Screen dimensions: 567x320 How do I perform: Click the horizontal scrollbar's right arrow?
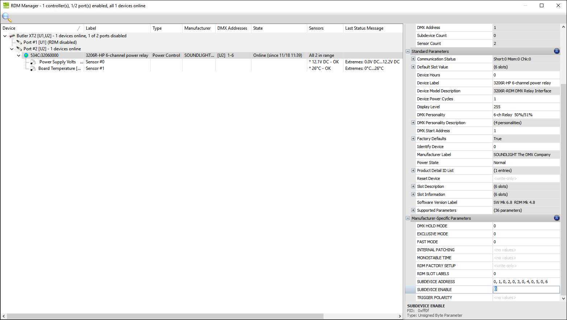pyautogui.click(x=400, y=316)
